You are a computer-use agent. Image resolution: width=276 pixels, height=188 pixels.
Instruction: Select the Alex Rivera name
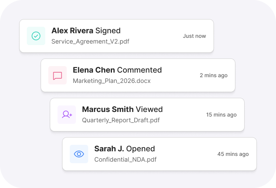72,31
